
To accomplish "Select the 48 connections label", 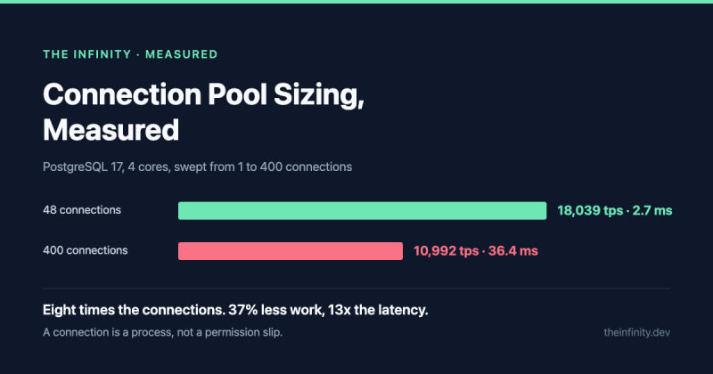I will coord(82,210).
